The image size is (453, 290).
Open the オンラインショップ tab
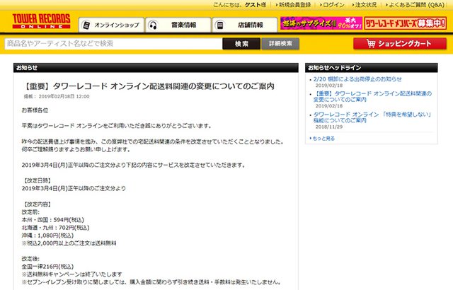pyautogui.click(x=111, y=25)
